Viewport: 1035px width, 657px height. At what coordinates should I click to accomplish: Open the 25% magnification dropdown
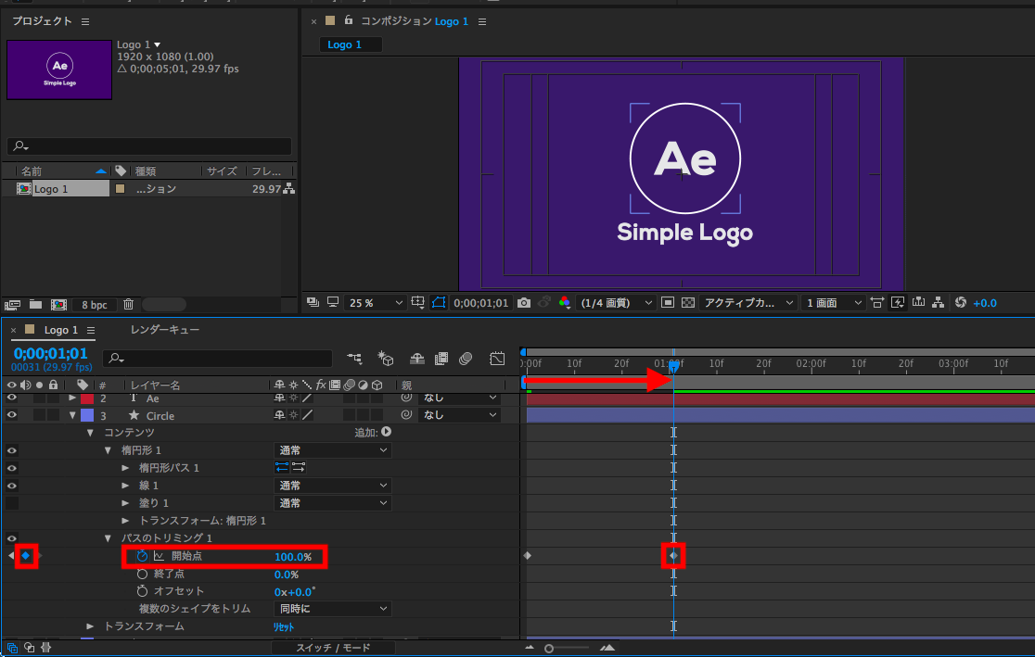pyautogui.click(x=377, y=303)
